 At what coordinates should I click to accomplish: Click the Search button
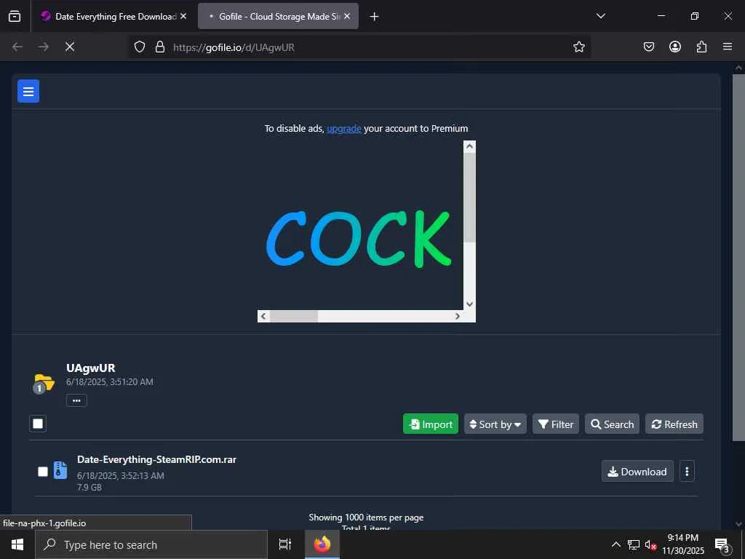pos(612,424)
